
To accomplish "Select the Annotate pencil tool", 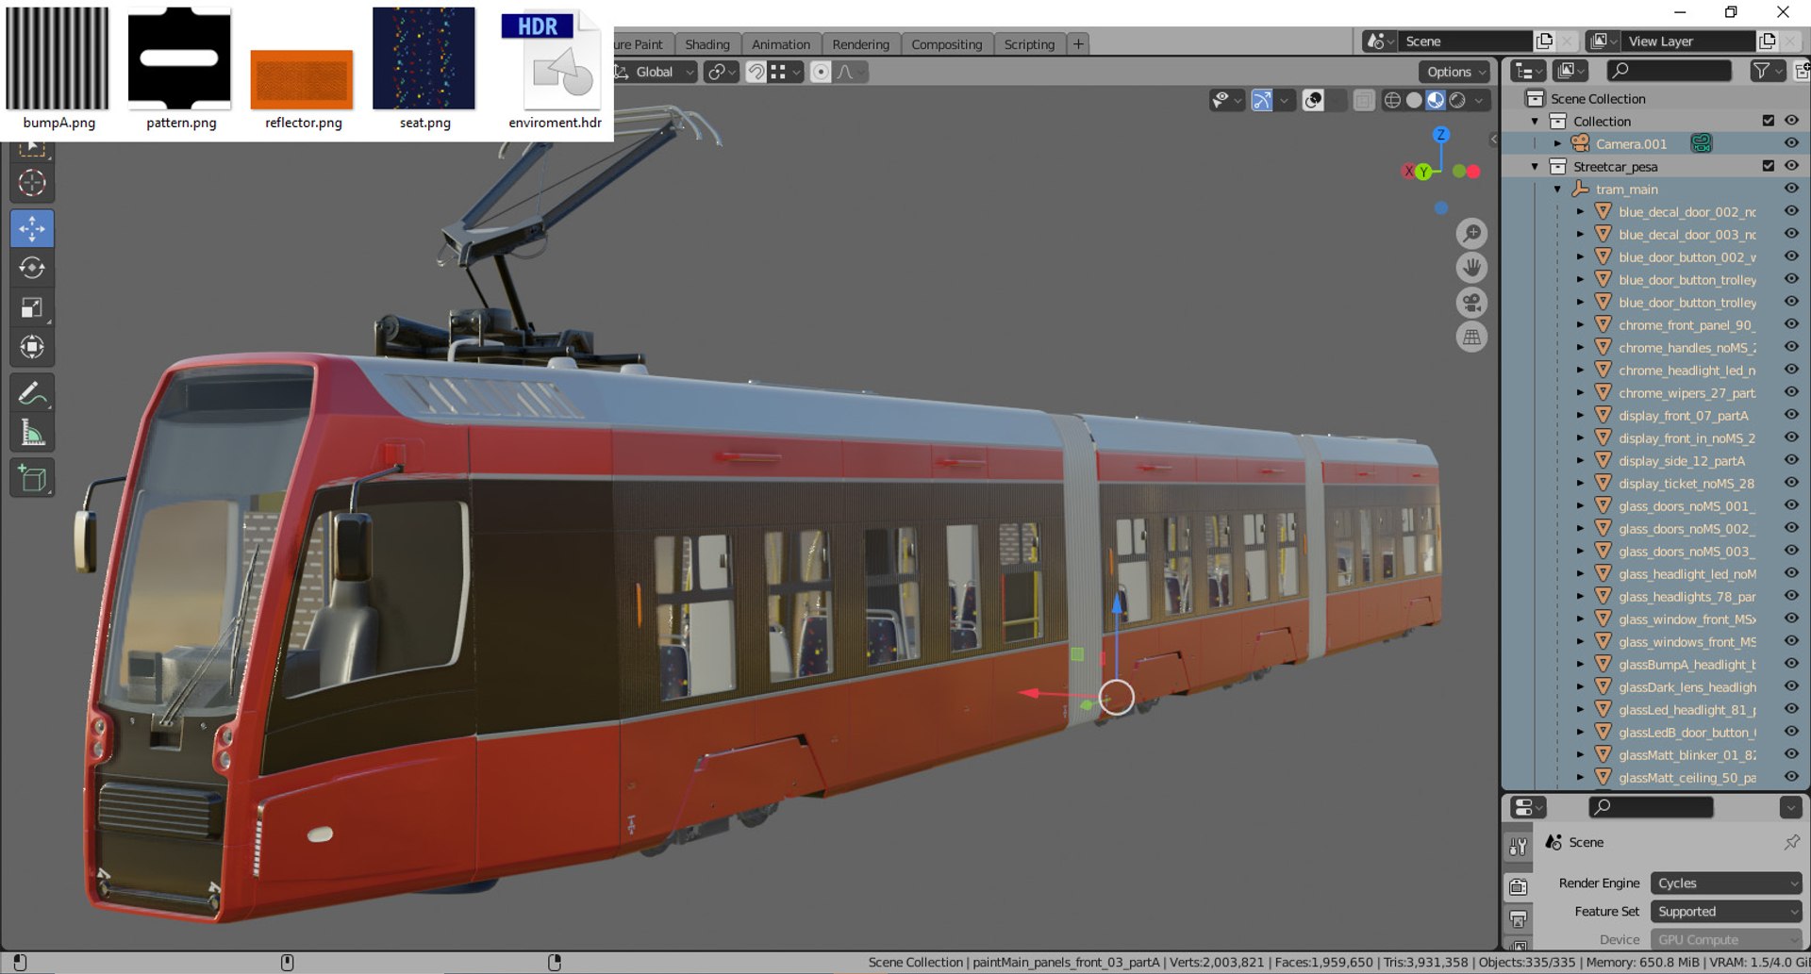I will [32, 393].
